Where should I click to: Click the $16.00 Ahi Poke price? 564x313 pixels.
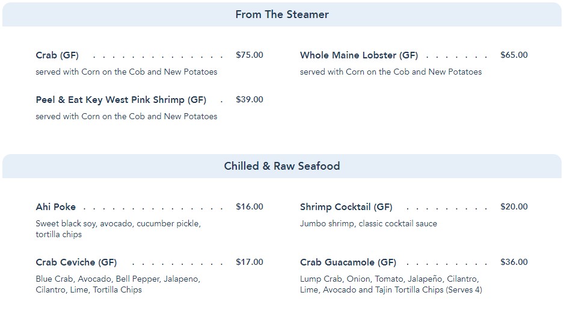pos(250,206)
